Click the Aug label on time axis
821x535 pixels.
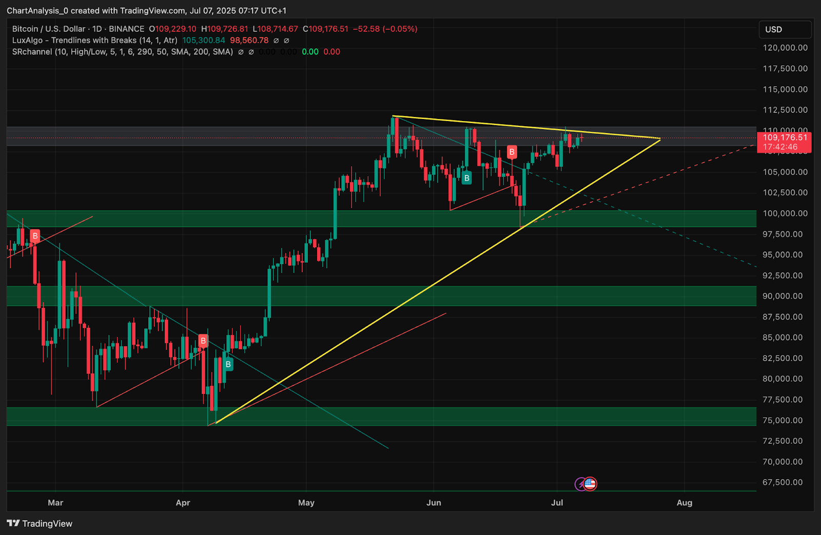click(685, 503)
